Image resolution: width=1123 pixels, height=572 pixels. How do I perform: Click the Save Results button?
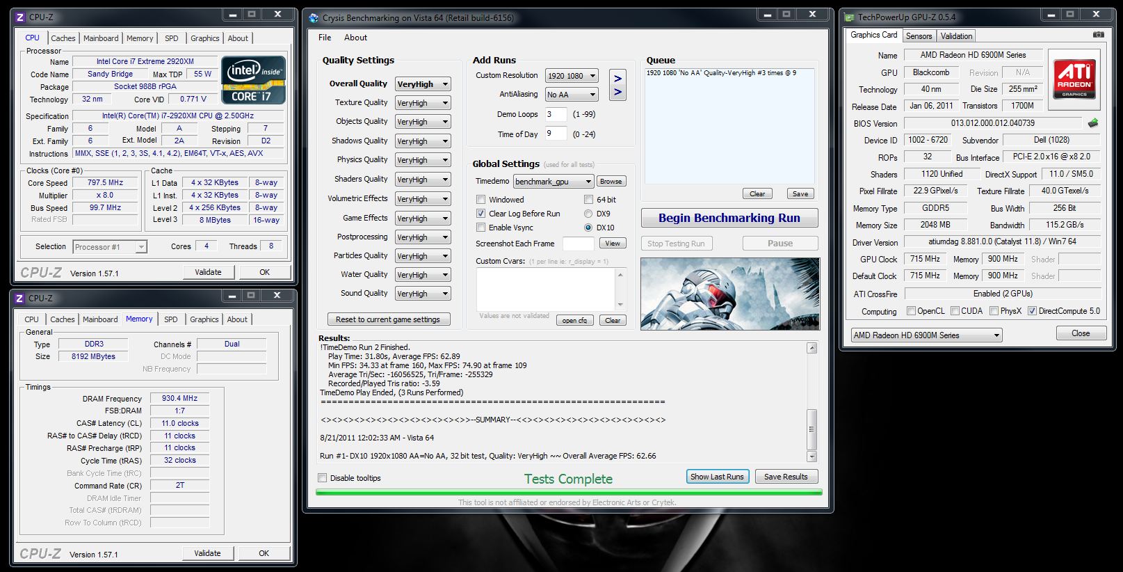786,477
